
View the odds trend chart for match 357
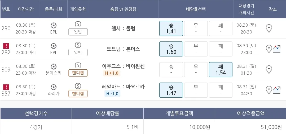(x=277, y=90)
